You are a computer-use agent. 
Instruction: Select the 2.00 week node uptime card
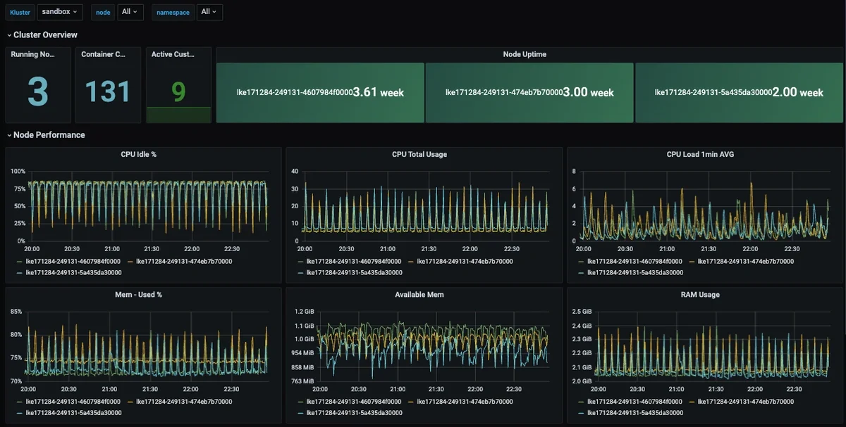click(739, 92)
